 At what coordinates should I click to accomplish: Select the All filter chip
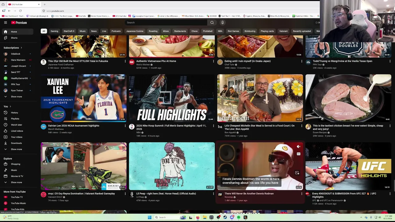click(44, 31)
